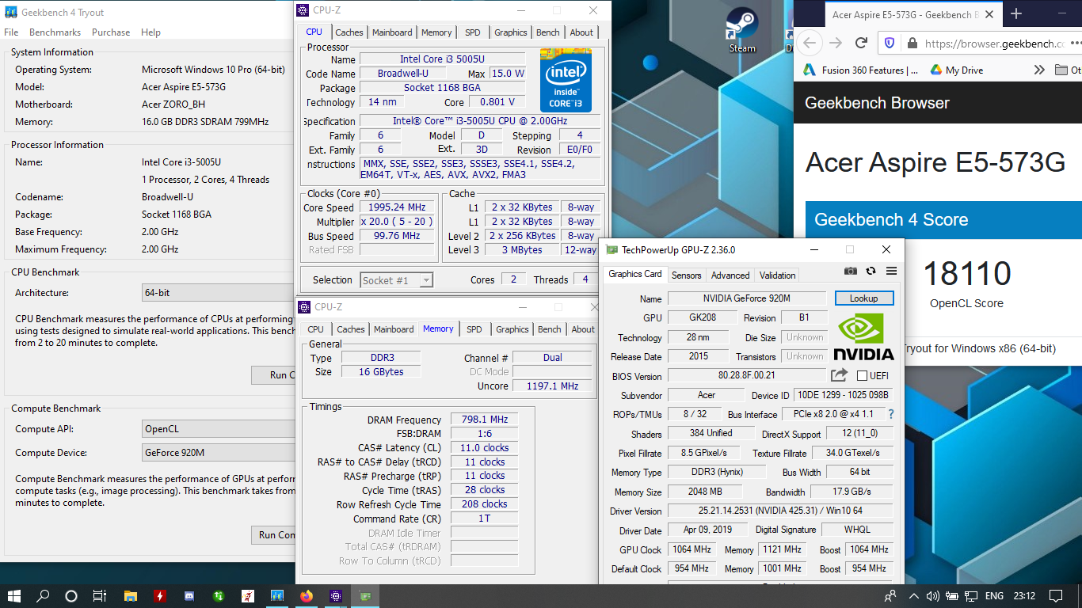Screen dimensions: 1082x608
Task: Click the GPU Name field NVIDIA GeForce 920M
Action: point(748,298)
